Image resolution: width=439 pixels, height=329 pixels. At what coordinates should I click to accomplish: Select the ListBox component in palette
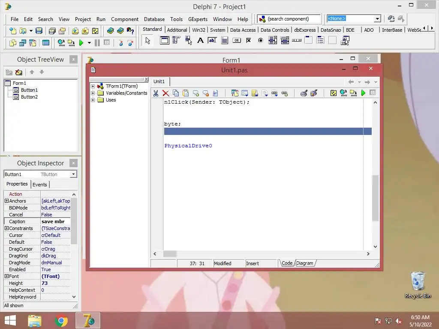[x=273, y=41]
